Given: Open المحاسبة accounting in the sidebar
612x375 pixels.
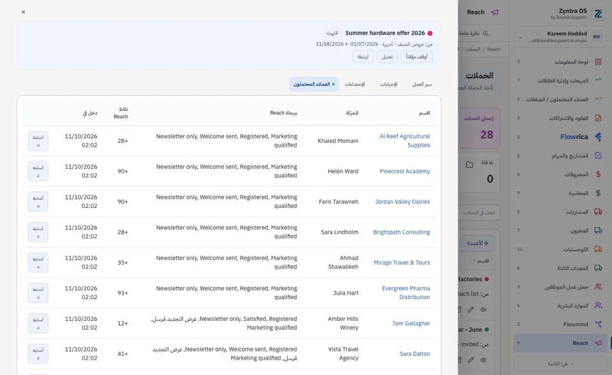Looking at the screenshot, I should click(x=560, y=193).
